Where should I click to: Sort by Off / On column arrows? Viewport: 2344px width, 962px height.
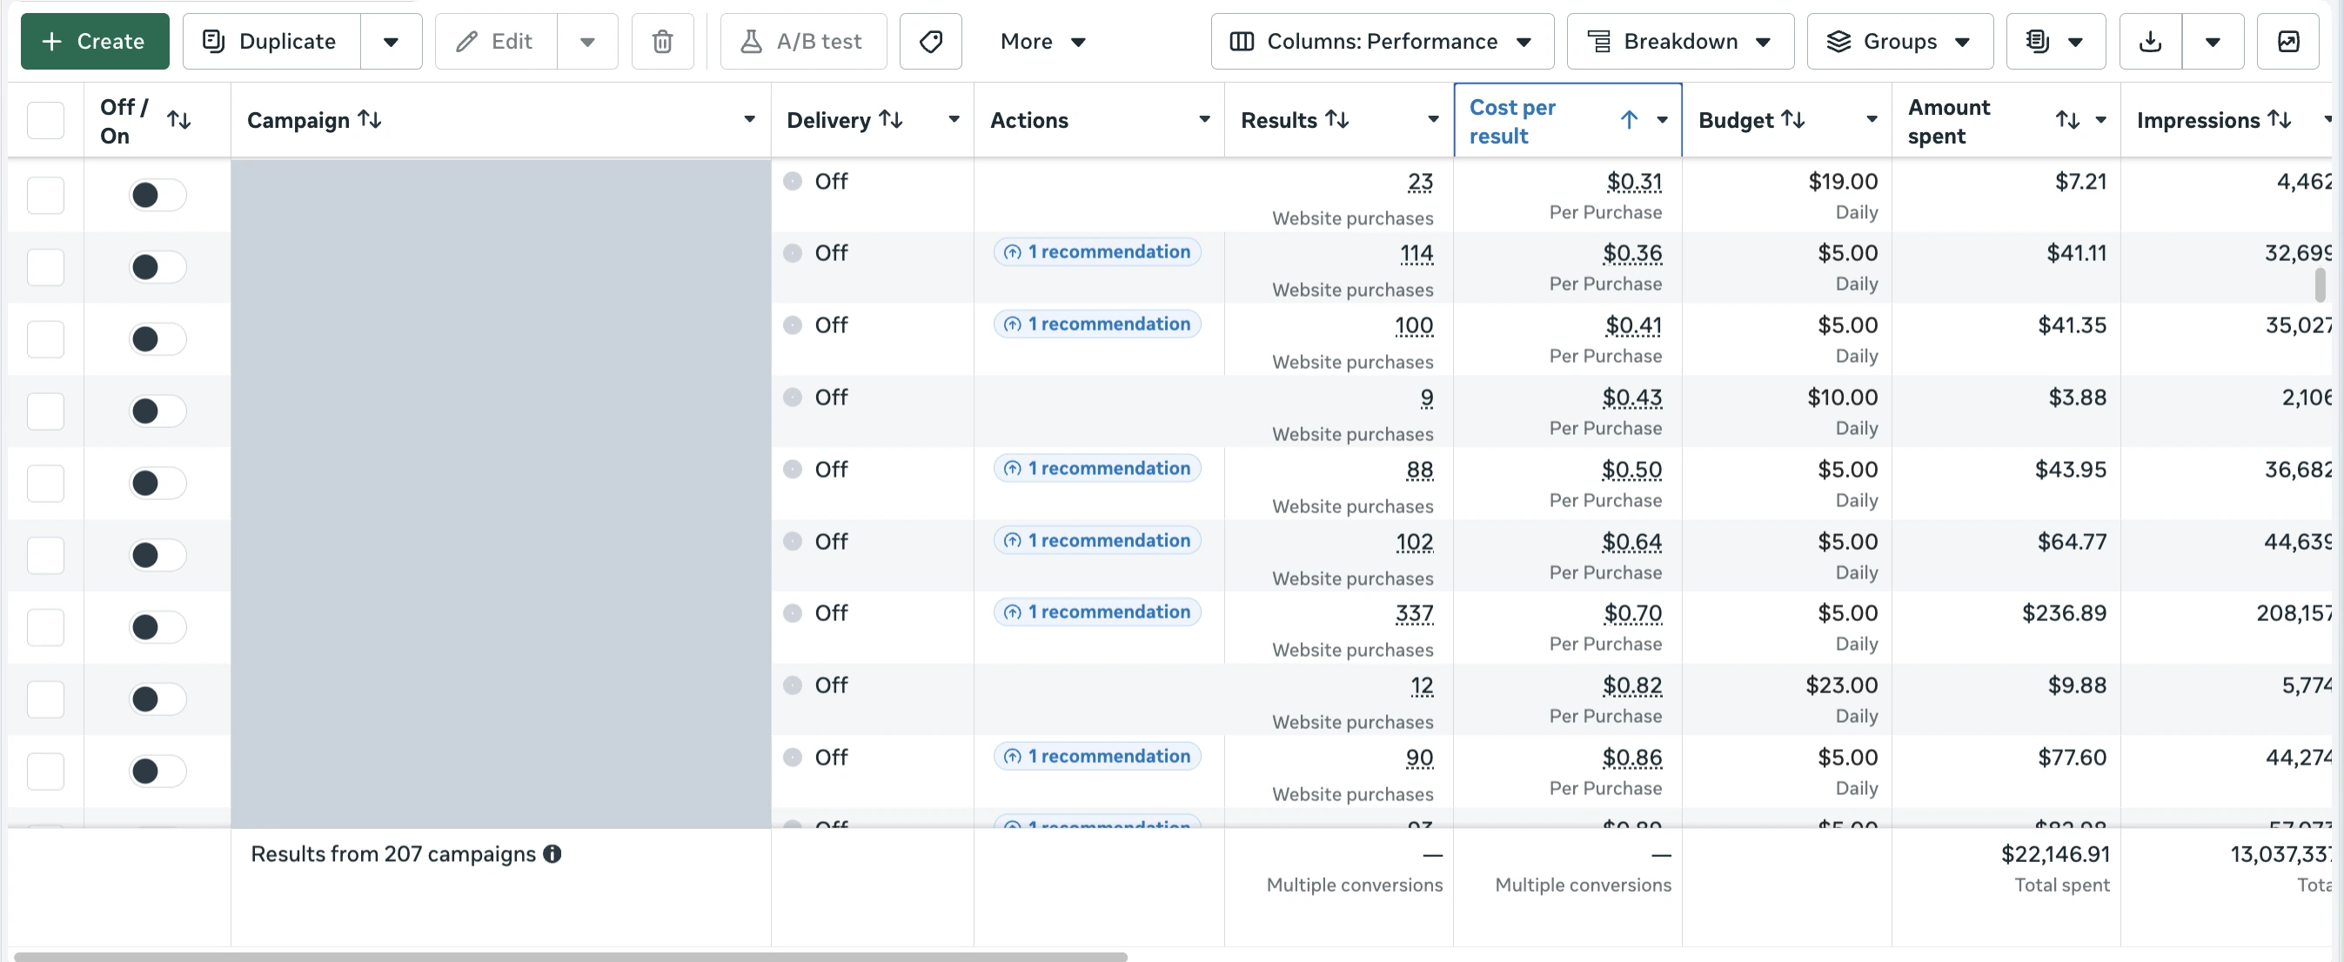(179, 120)
